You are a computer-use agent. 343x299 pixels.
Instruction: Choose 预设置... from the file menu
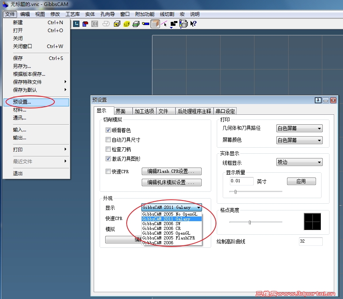pos(36,102)
